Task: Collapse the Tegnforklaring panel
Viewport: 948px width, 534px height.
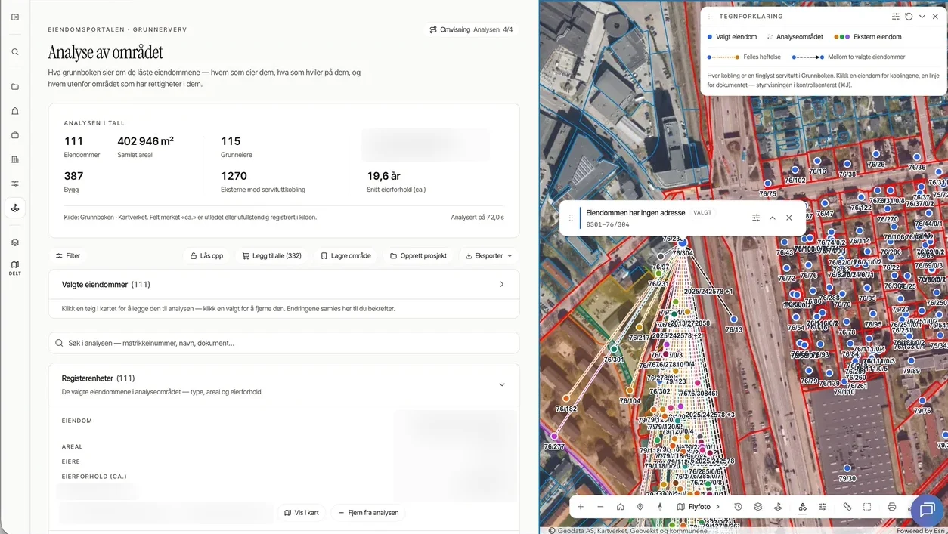Action: [922, 16]
